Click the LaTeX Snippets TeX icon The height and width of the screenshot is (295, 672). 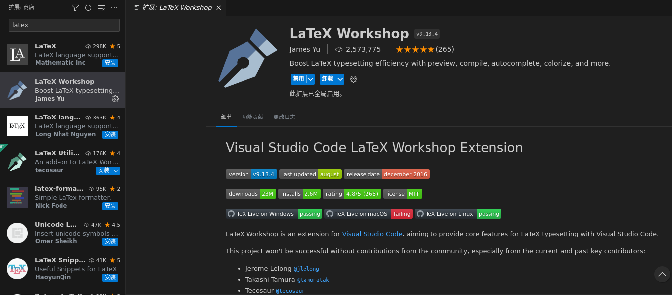(x=17, y=269)
